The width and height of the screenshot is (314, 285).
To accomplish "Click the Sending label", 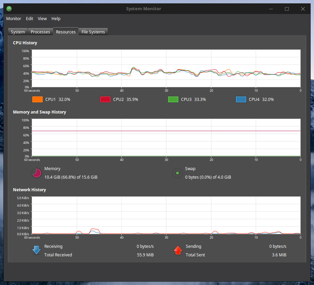I will pos(193,246).
